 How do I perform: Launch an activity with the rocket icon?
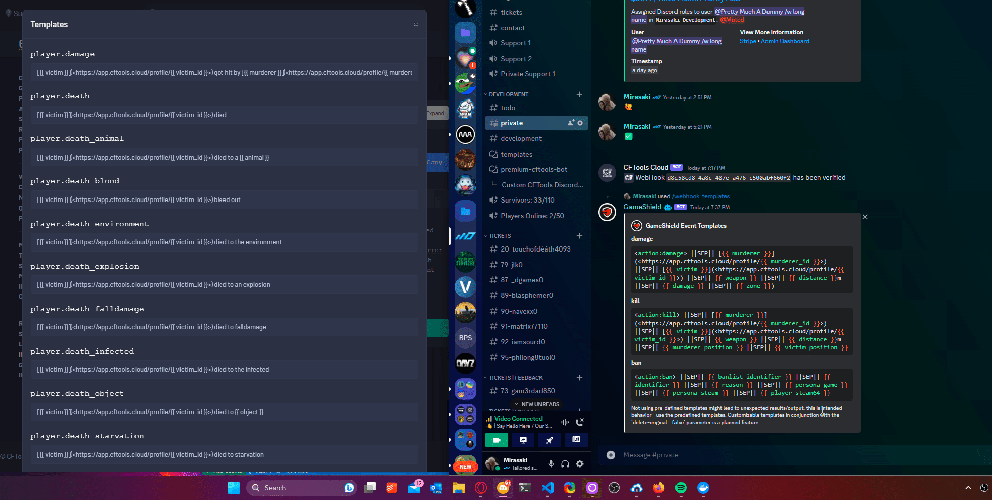pyautogui.click(x=549, y=440)
